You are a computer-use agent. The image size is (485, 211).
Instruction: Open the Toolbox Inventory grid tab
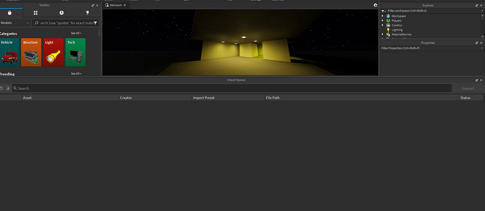[36, 13]
